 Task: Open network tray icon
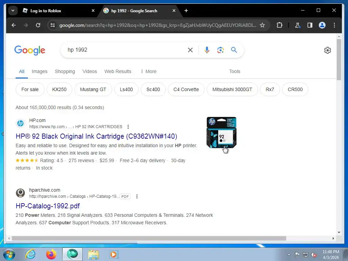(x=306, y=255)
